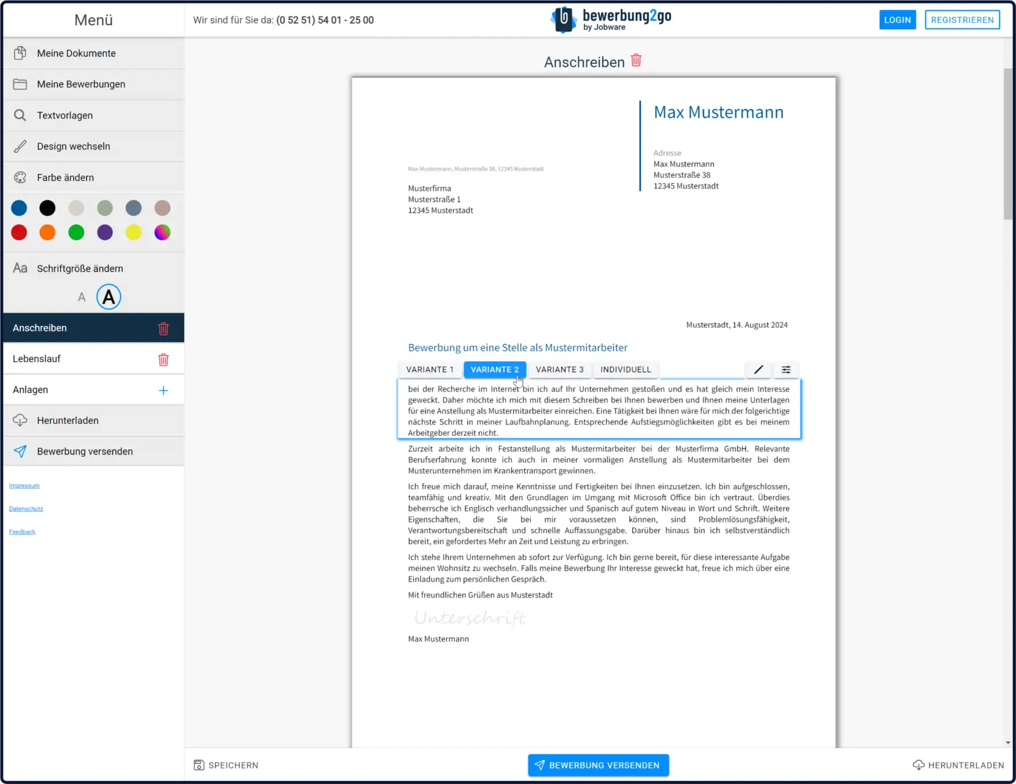The image size is (1016, 784).
Task: Open the Anlagen section
Action: pos(94,390)
